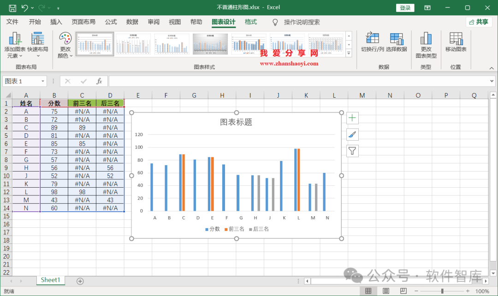Apply the dark gray-background chart style thumbnail

(210, 44)
